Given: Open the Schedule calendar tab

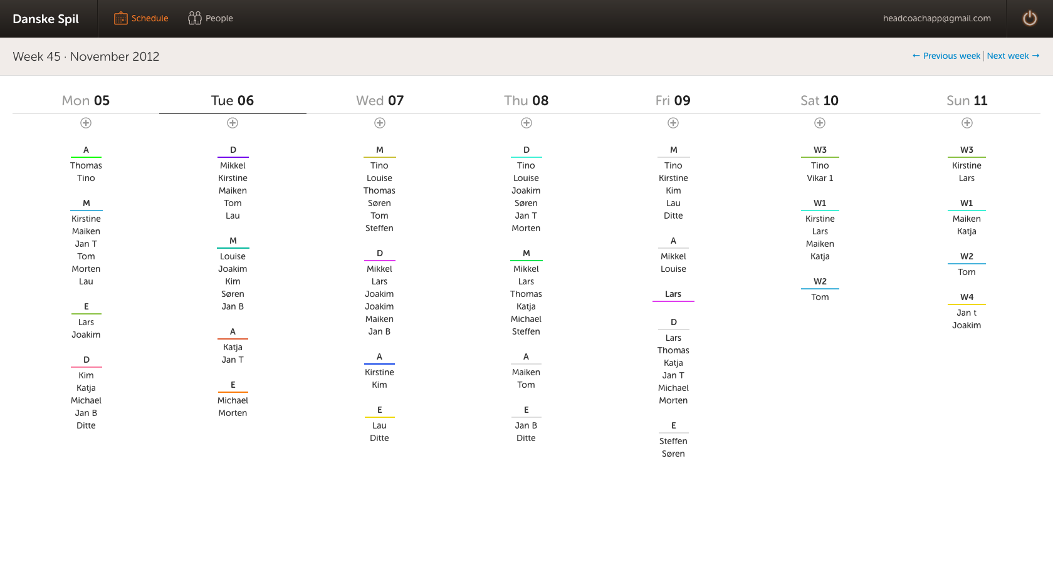Looking at the screenshot, I should click(x=141, y=18).
